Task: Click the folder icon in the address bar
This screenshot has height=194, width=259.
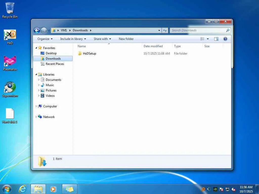Action: pyautogui.click(x=54, y=30)
